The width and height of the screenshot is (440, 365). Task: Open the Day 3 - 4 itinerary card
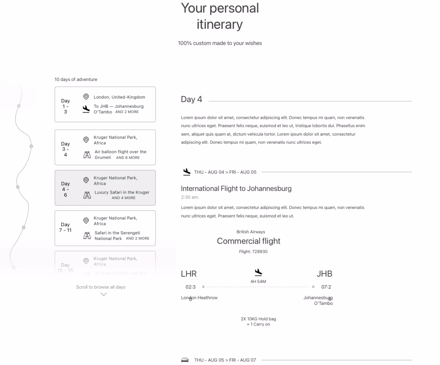click(x=105, y=147)
